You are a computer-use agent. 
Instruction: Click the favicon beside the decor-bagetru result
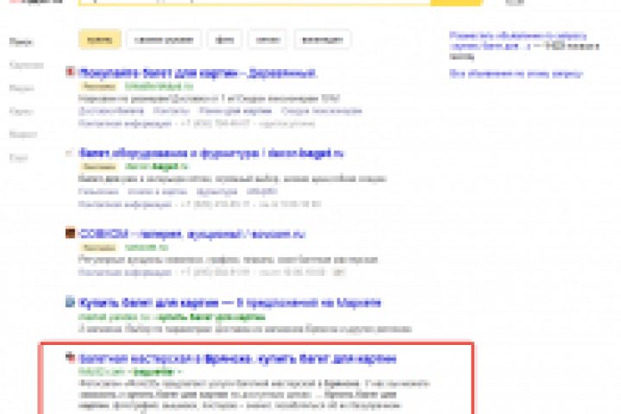[x=70, y=153]
